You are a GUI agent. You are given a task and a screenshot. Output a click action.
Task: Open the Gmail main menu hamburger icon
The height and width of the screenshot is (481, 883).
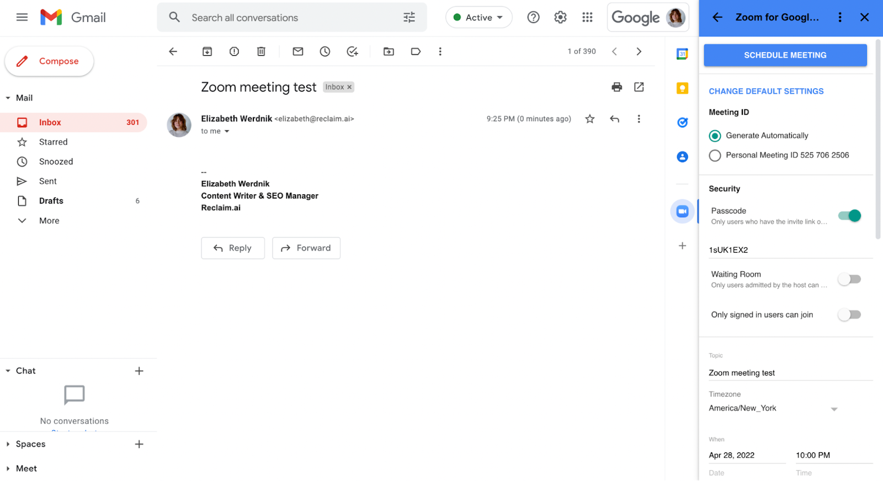tap(22, 17)
